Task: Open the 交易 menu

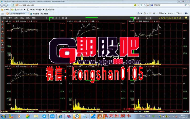Action: pyautogui.click(x=28, y=18)
